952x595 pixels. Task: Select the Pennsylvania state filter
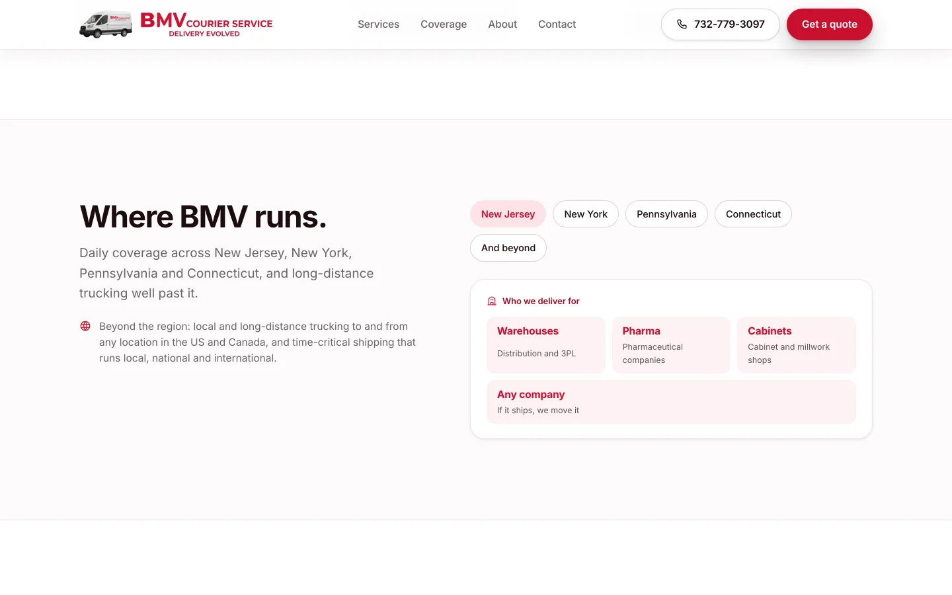point(666,214)
